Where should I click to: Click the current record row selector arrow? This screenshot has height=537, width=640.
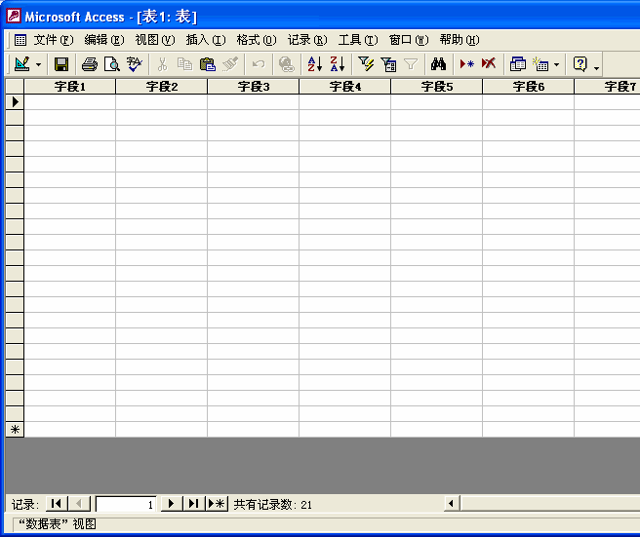tap(15, 102)
